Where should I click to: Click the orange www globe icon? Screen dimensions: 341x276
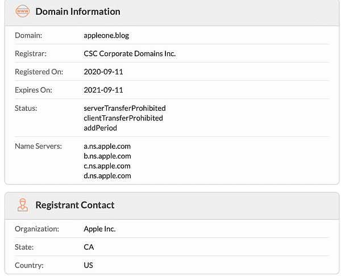[23, 11]
